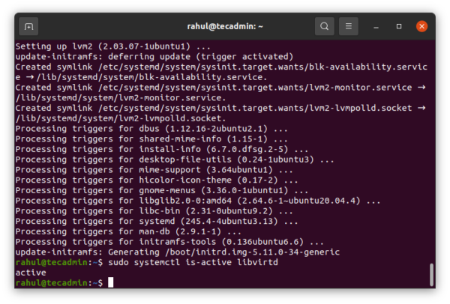Viewport: 450px width, 304px height.
Task: Minimize the terminal window
Action: click(x=377, y=27)
